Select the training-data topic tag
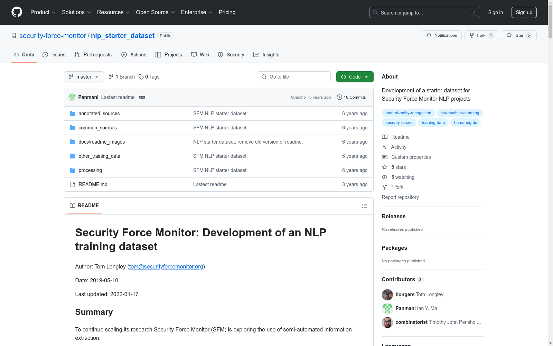Screen dimensions: 553x346 433,122
